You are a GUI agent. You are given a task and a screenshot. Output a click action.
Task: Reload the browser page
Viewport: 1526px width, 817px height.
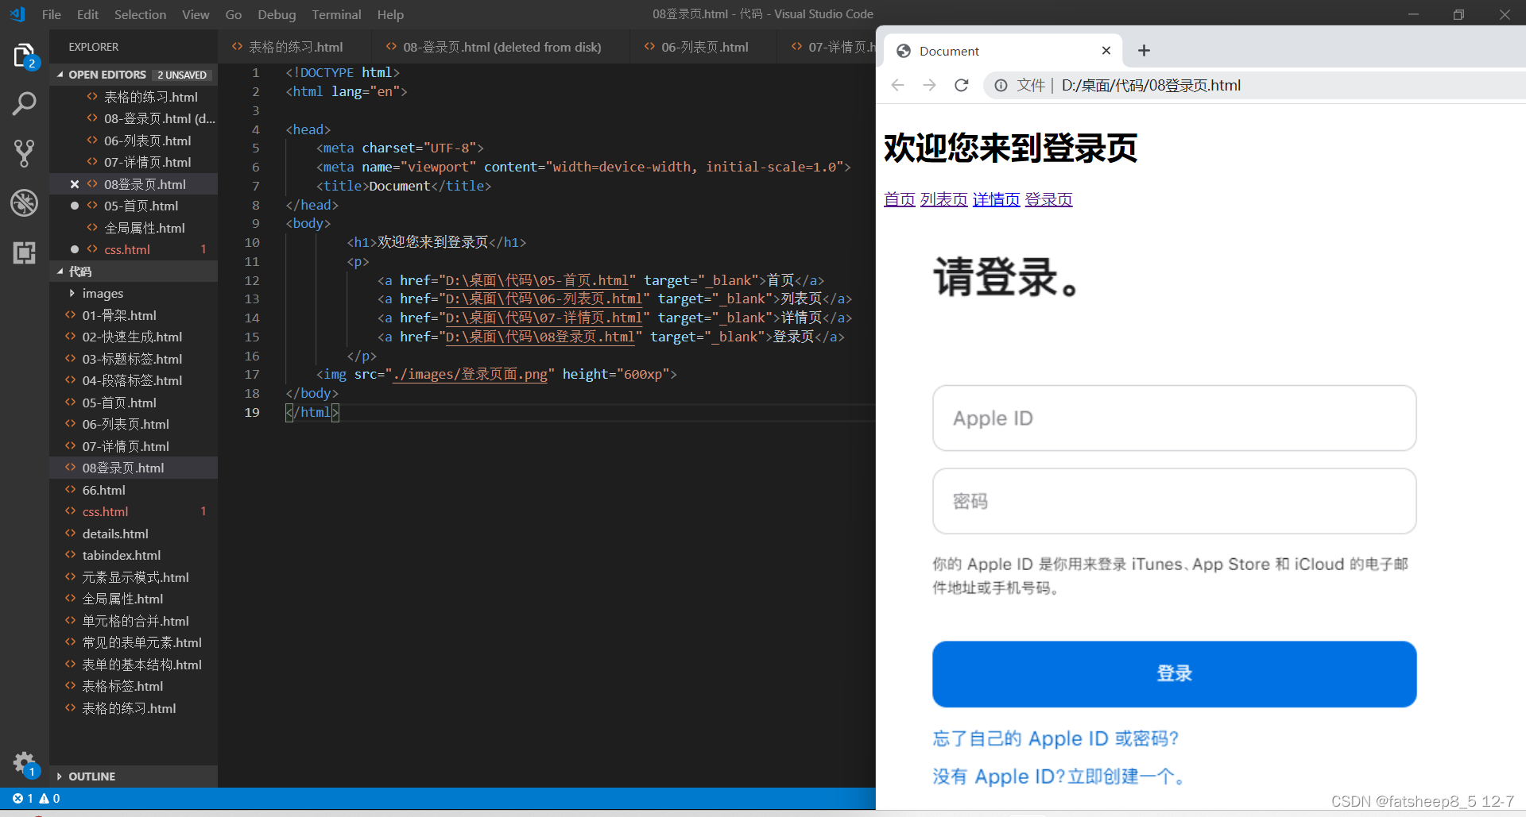961,85
